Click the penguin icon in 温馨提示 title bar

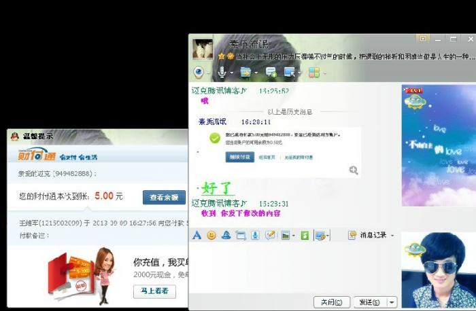pos(14,136)
